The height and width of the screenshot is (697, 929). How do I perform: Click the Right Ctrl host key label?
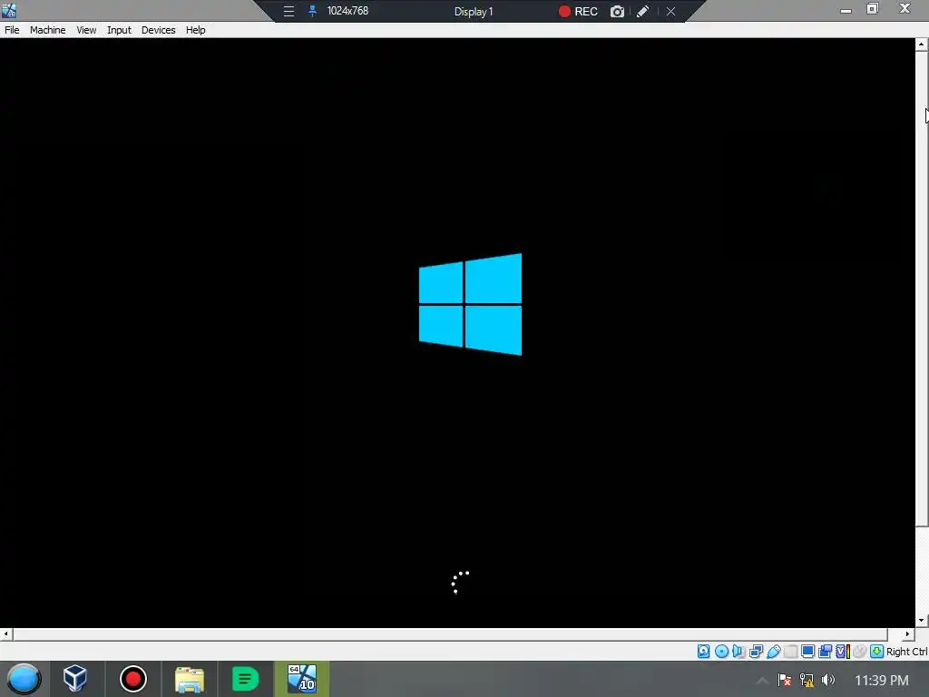point(907,652)
